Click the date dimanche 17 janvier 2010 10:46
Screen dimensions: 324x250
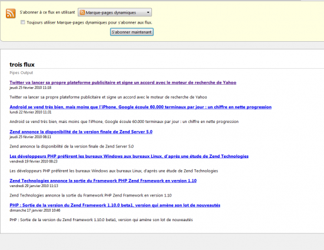pos(35,211)
